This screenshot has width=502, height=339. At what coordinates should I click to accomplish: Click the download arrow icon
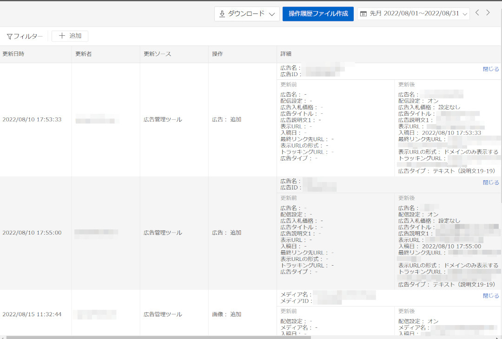pos(222,14)
